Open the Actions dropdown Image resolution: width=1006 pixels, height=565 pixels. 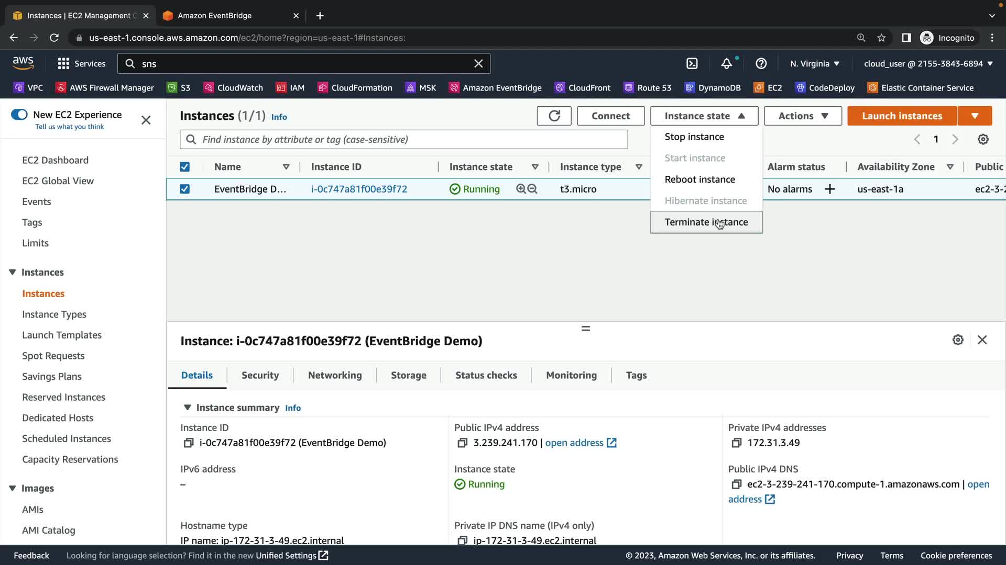(x=803, y=116)
